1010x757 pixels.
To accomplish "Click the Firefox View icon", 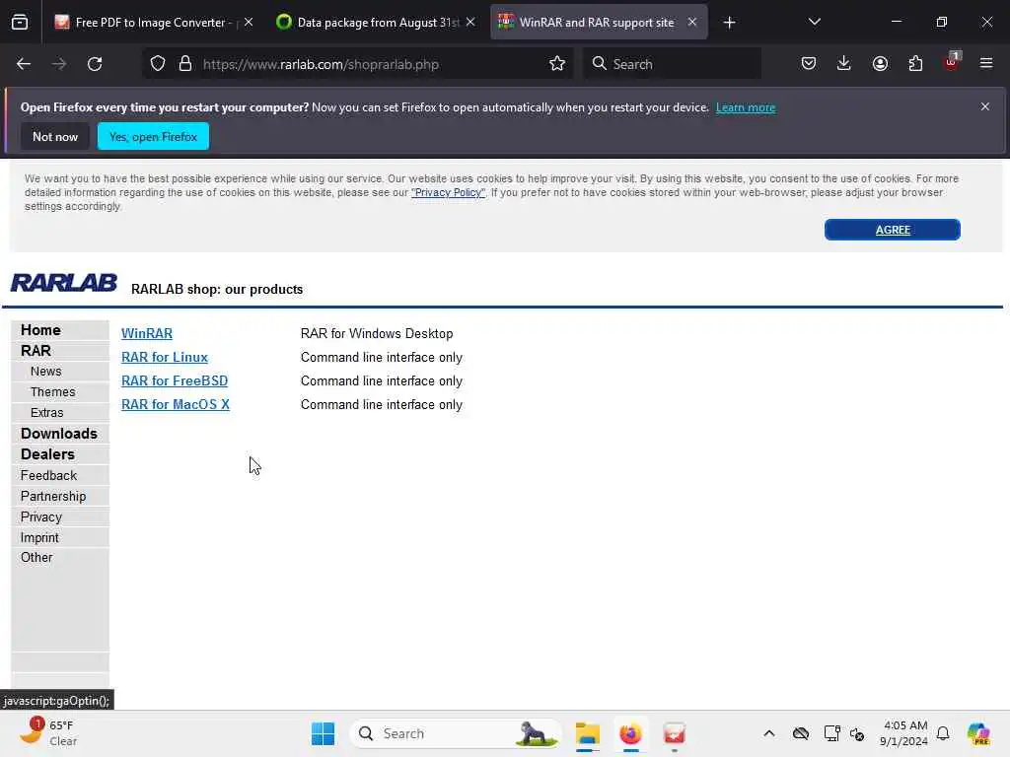I will coord(20,22).
